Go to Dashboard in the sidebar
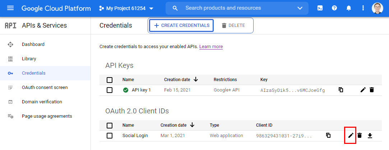The image size is (389, 150). (x=45, y=44)
